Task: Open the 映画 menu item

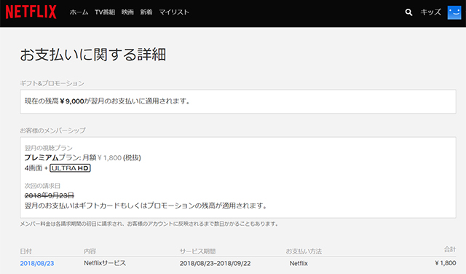Action: 127,12
